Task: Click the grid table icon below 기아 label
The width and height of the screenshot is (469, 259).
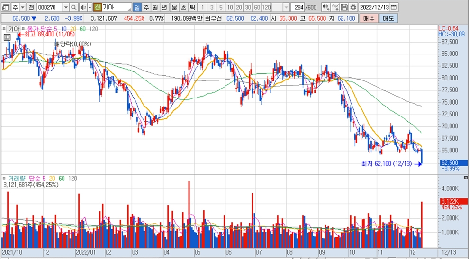Action: pos(7,37)
